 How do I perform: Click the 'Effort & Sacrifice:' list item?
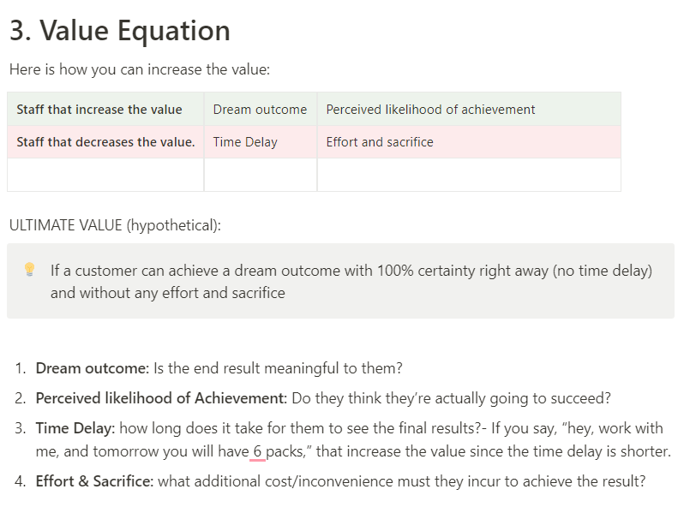pos(94,481)
